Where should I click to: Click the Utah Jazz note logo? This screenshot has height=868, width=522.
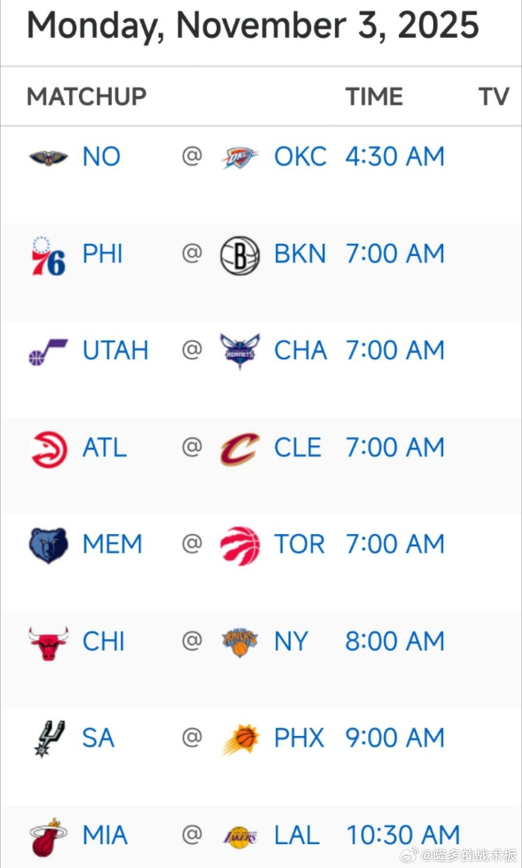(48, 350)
